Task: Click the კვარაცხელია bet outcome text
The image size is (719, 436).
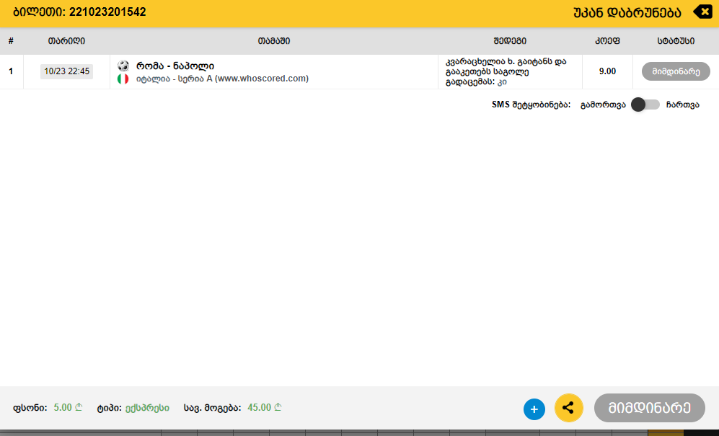Action: 506,71
